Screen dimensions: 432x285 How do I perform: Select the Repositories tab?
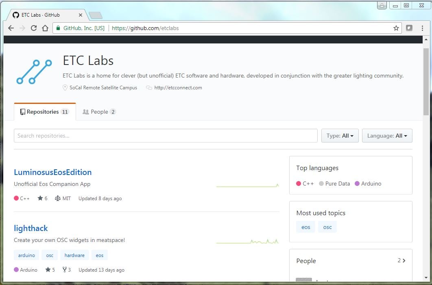click(45, 112)
